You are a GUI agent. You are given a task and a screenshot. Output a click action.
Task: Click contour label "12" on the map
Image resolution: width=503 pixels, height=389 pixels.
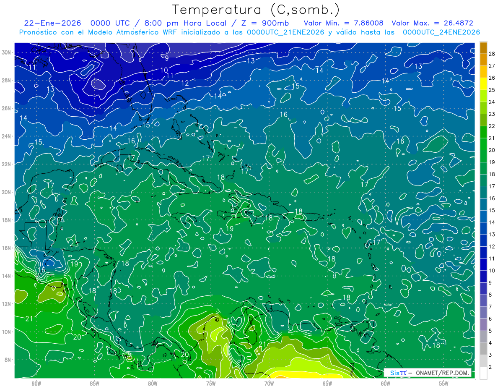click(x=185, y=83)
